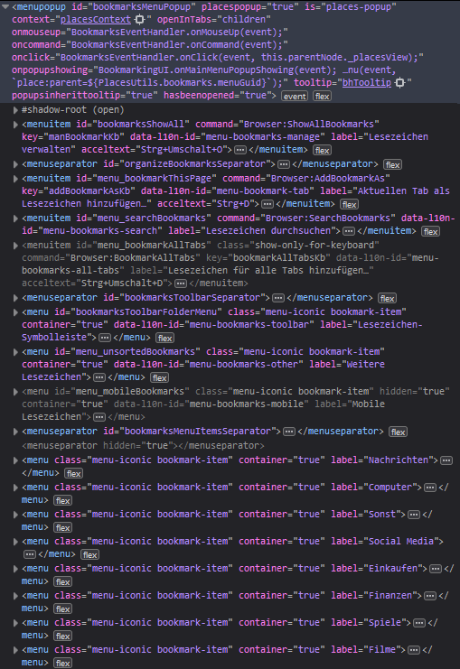Click the key value "manBookmarkKb"

[x=85, y=137]
